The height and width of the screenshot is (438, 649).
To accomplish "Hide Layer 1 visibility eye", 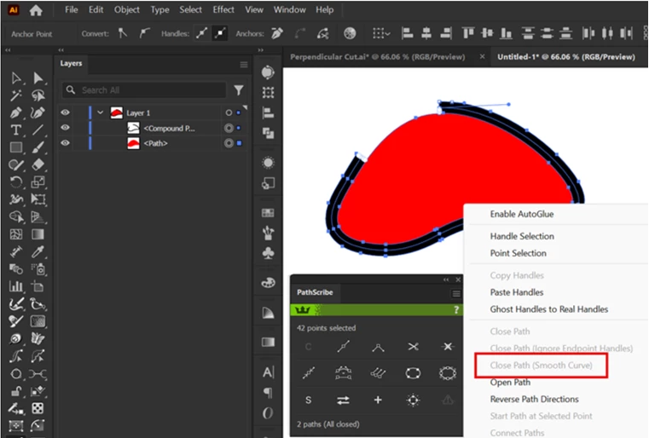I will click(65, 112).
